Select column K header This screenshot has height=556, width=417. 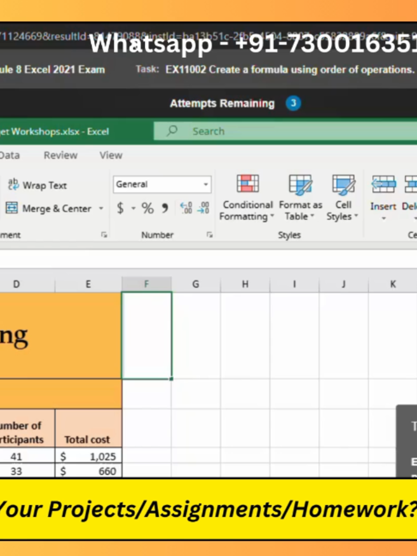[393, 284]
